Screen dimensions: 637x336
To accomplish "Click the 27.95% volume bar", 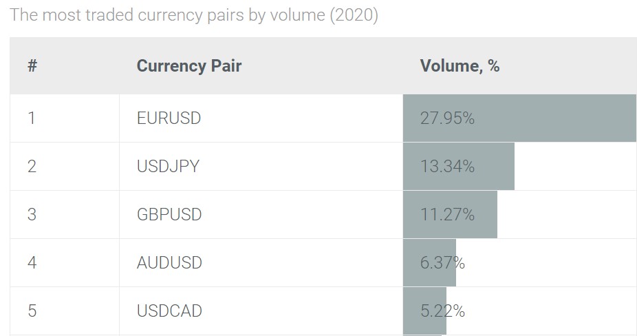I will pyautogui.click(x=519, y=118).
